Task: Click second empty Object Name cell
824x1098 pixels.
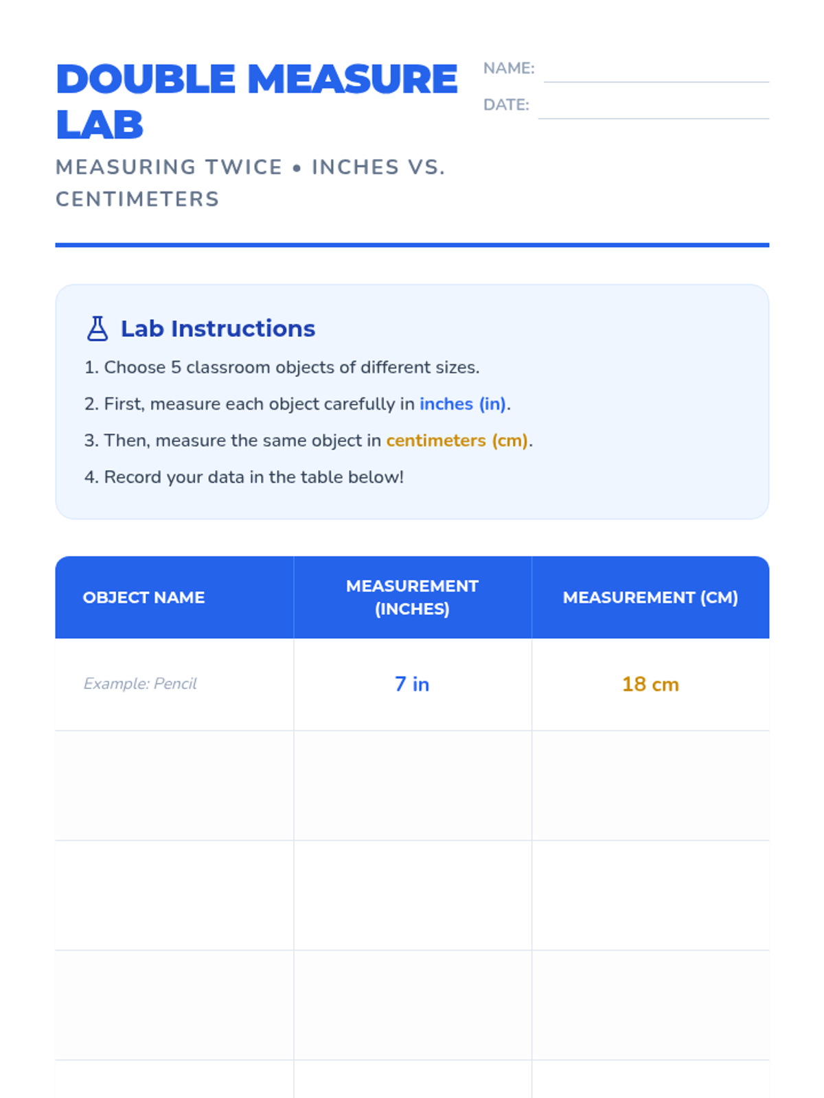Action: coord(174,896)
